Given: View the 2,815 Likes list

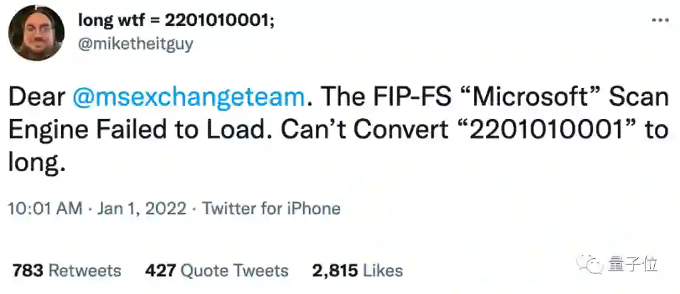Looking at the screenshot, I should (358, 271).
